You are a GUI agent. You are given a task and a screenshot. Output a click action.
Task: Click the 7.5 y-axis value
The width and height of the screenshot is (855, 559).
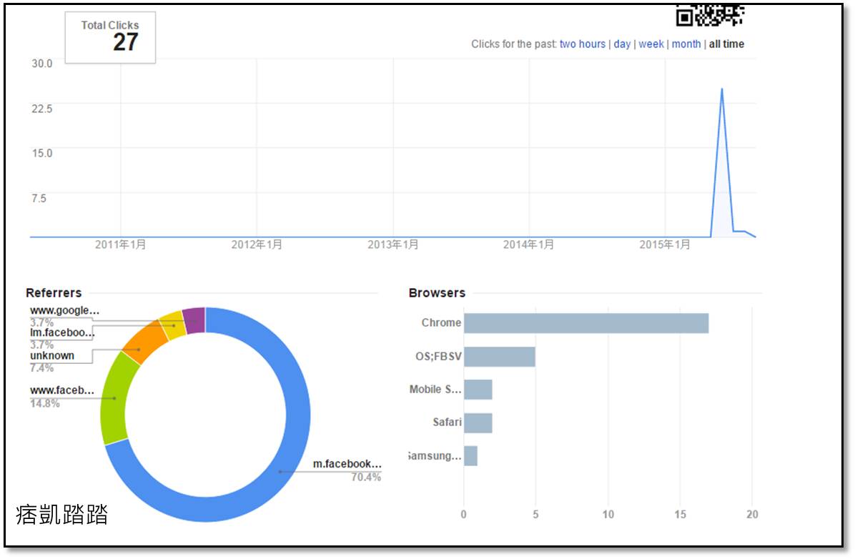39,198
